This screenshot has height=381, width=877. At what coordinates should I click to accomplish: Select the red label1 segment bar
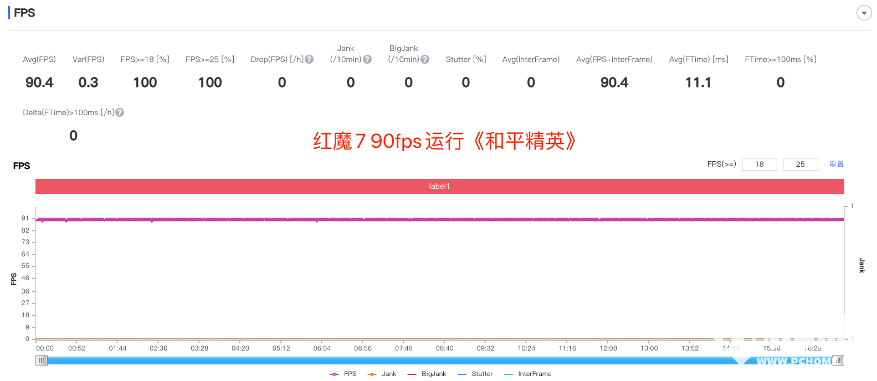(439, 186)
